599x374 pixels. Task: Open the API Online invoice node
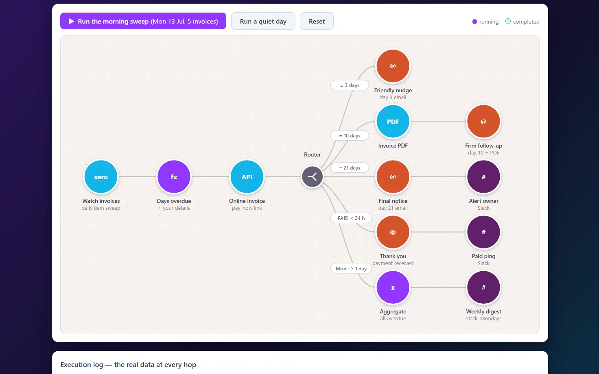point(247,177)
